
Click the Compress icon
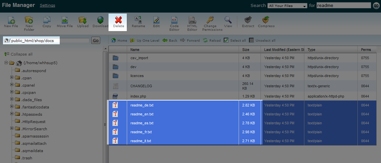[266, 20]
